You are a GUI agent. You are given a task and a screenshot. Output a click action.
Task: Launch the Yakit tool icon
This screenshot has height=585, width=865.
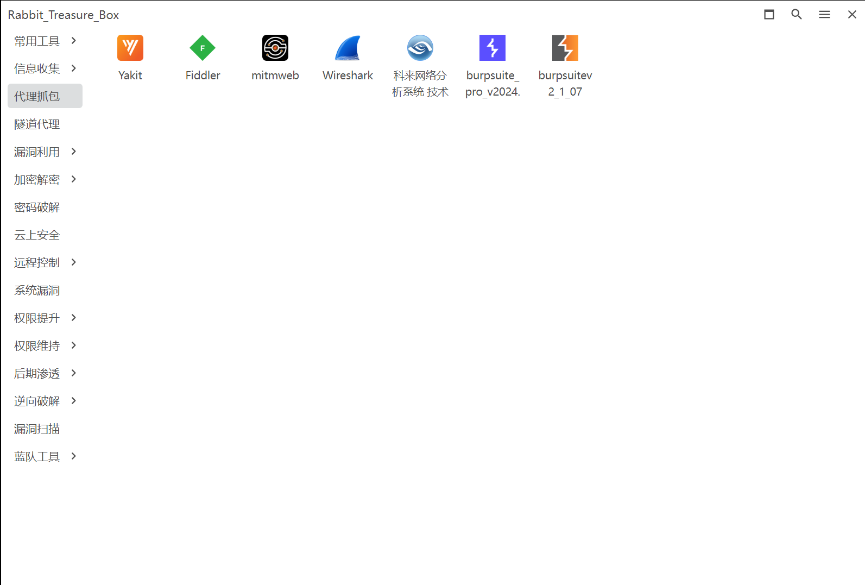click(x=130, y=48)
